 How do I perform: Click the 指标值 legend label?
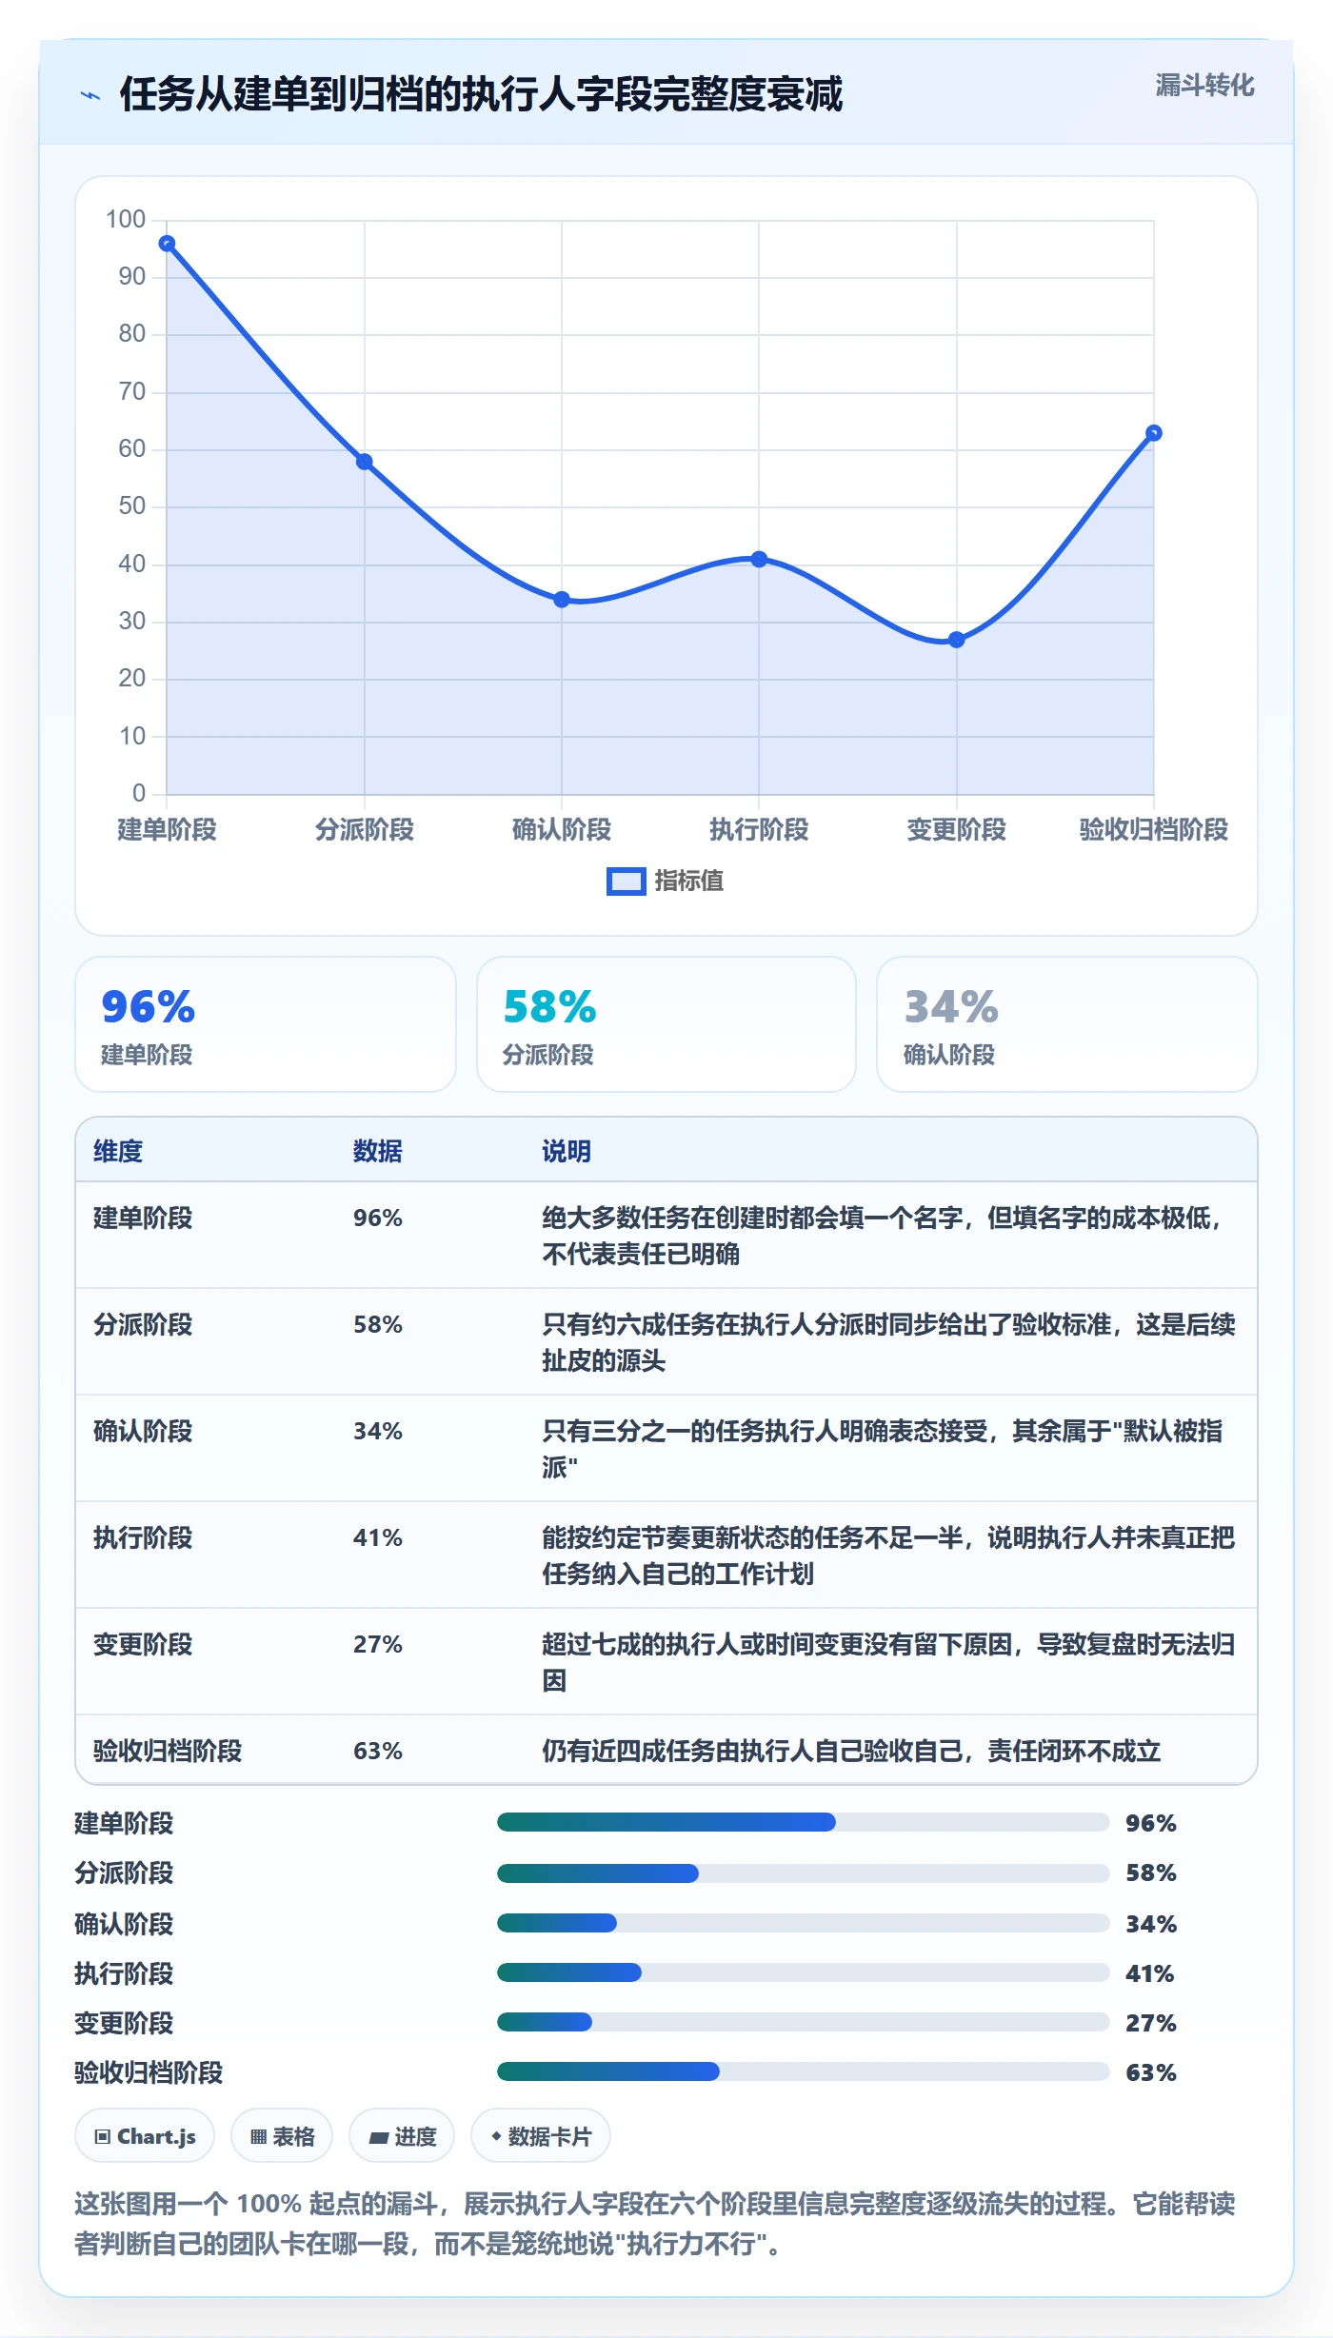coord(689,882)
